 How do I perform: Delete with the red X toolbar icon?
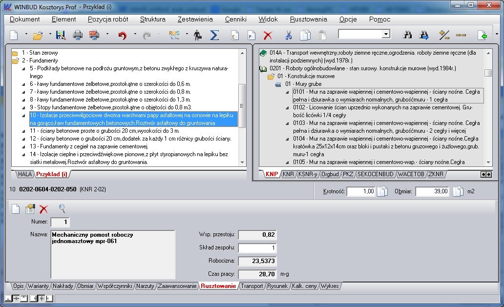(x=268, y=35)
